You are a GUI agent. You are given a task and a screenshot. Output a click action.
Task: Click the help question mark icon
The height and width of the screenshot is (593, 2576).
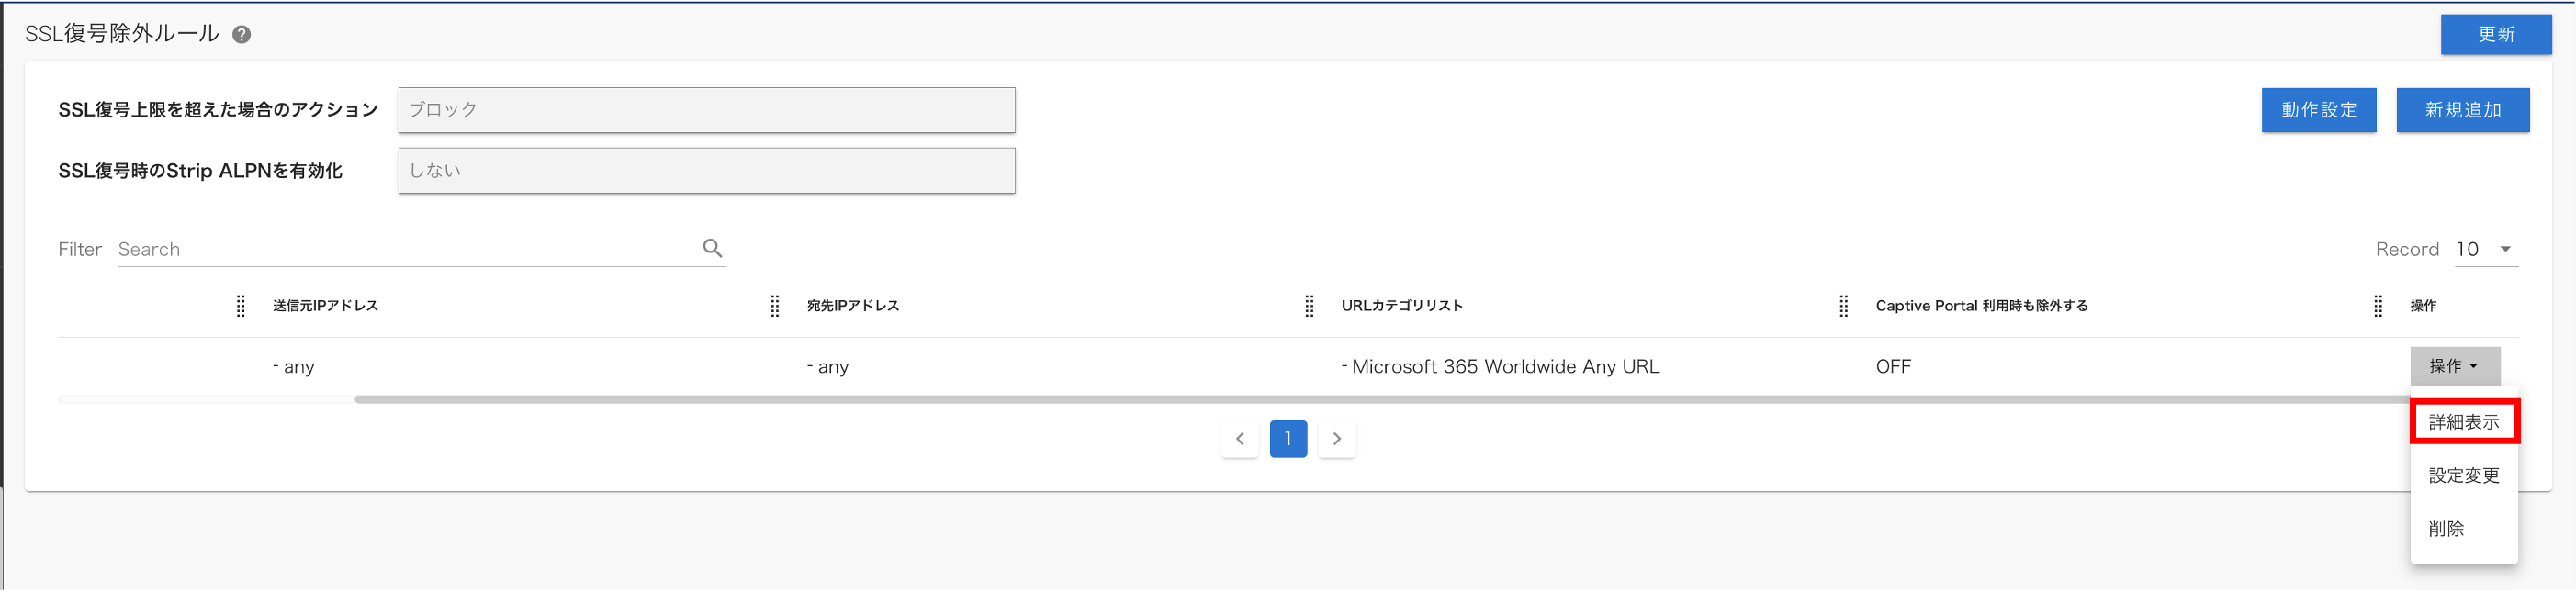click(241, 35)
